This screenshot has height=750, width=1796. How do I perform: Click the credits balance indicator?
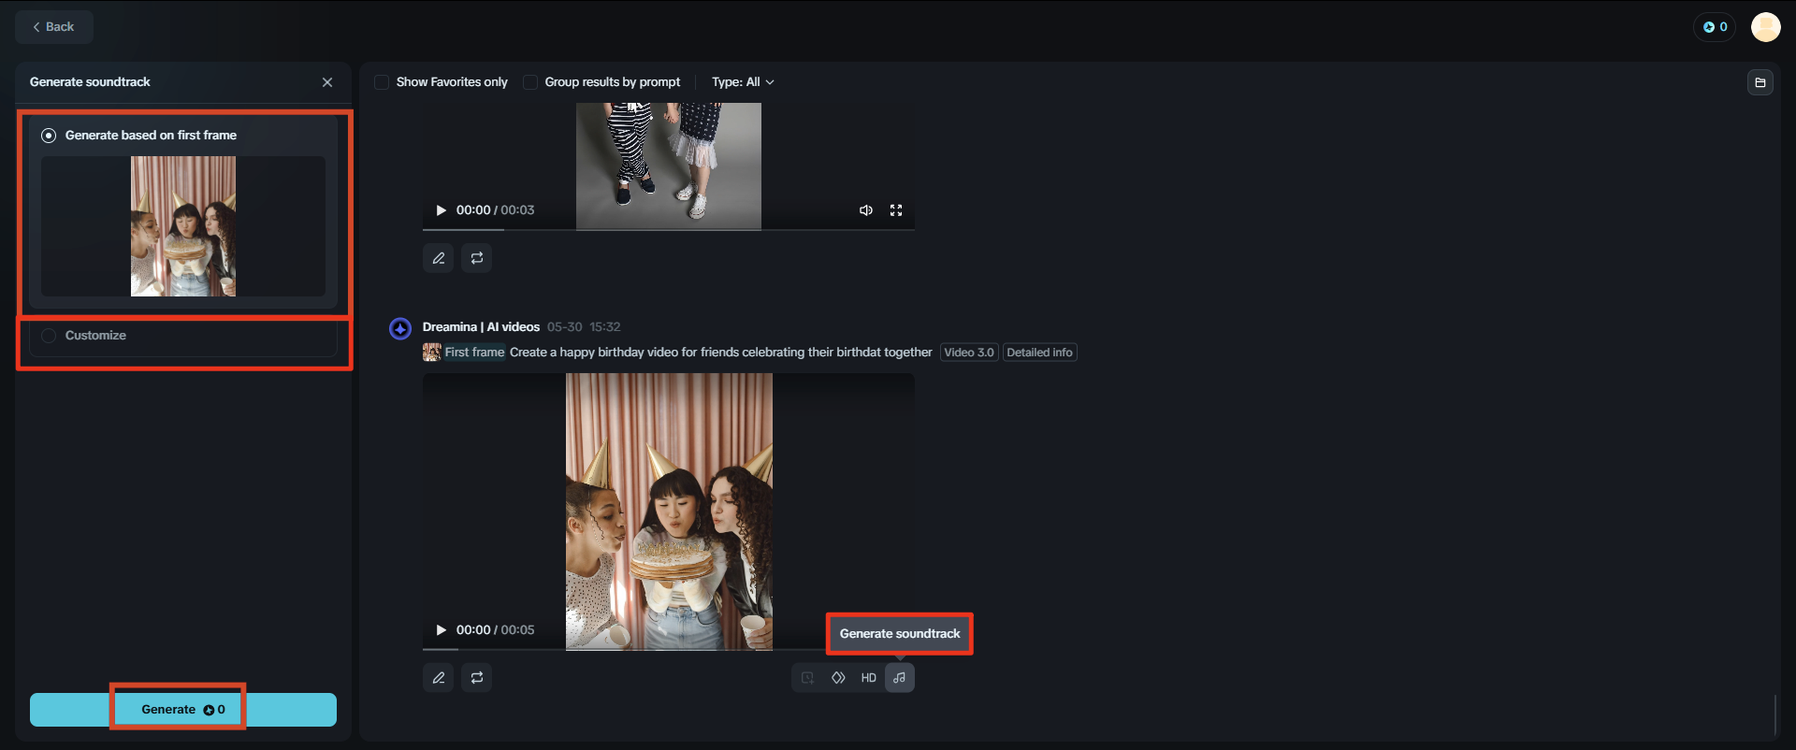[1715, 27]
